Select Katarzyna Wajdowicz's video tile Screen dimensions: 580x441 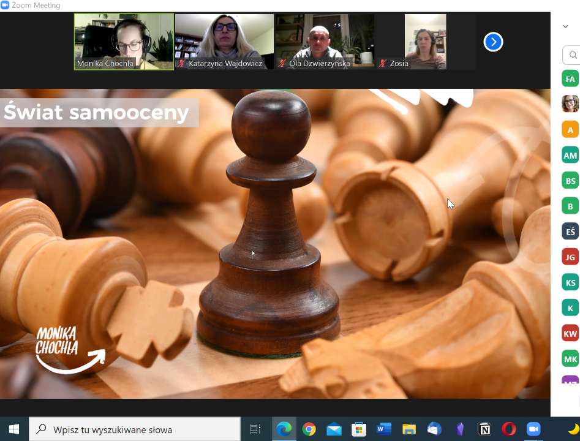point(224,41)
